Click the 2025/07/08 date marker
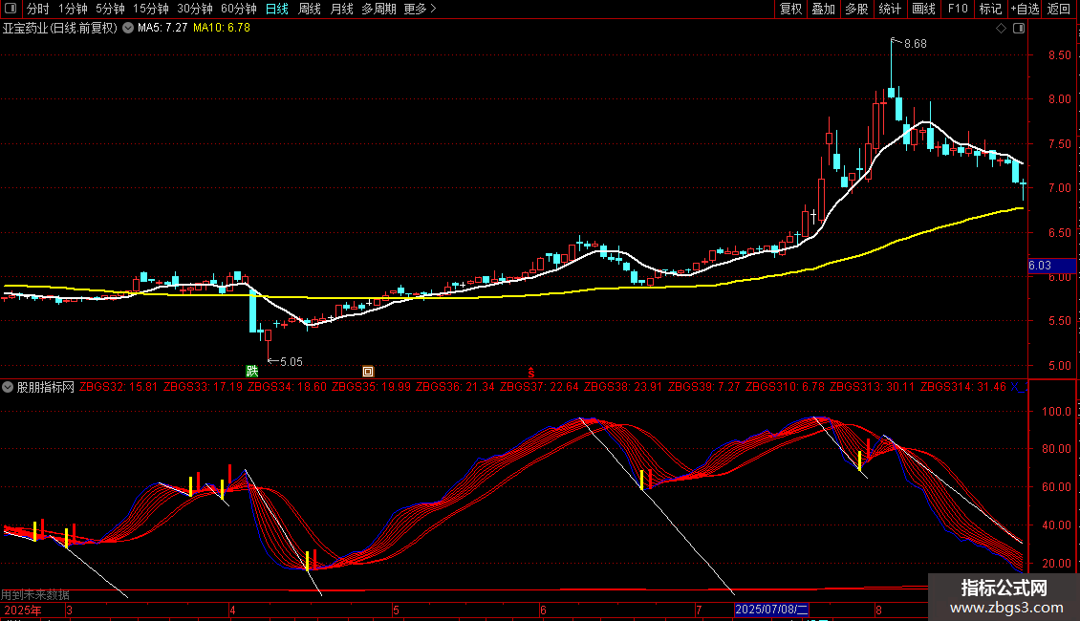The height and width of the screenshot is (621, 1080). tap(771, 610)
